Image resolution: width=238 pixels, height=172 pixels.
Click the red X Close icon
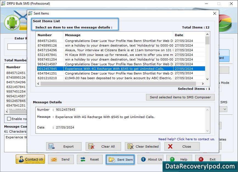[170, 147]
